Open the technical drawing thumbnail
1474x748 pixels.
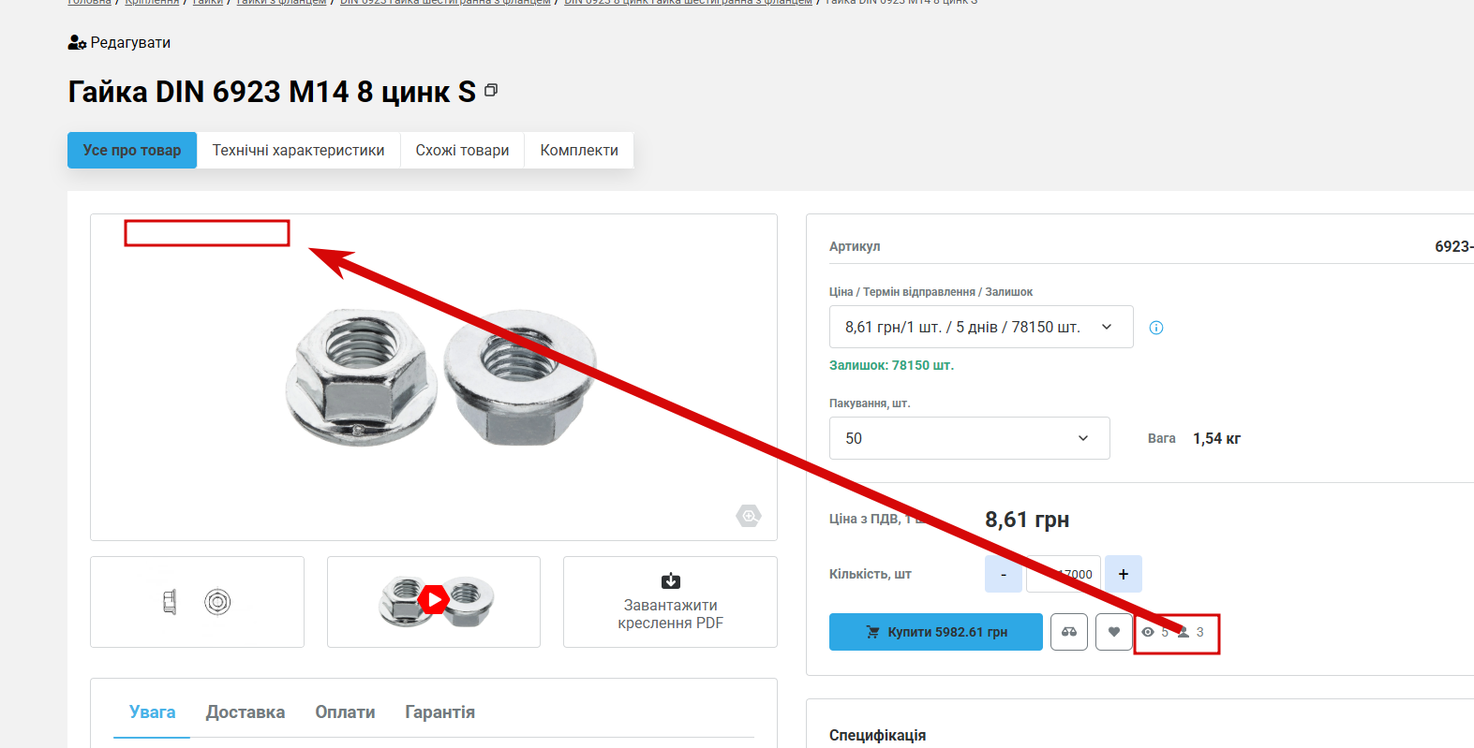point(197,602)
